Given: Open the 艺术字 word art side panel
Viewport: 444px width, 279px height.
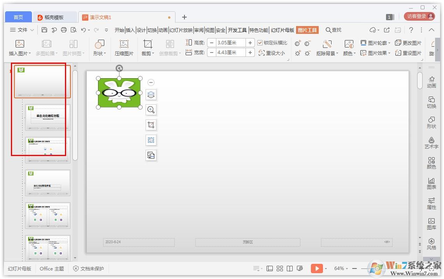Looking at the screenshot, I should coord(431,143).
